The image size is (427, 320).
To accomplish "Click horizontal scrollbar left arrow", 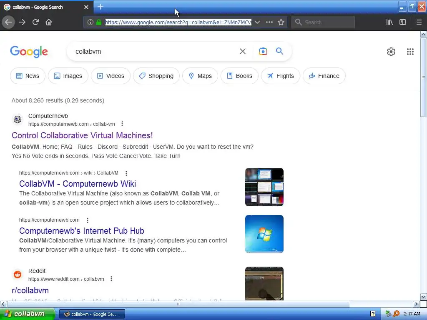I will click(x=3, y=304).
